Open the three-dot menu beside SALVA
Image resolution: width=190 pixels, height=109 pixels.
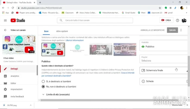tap(181, 30)
